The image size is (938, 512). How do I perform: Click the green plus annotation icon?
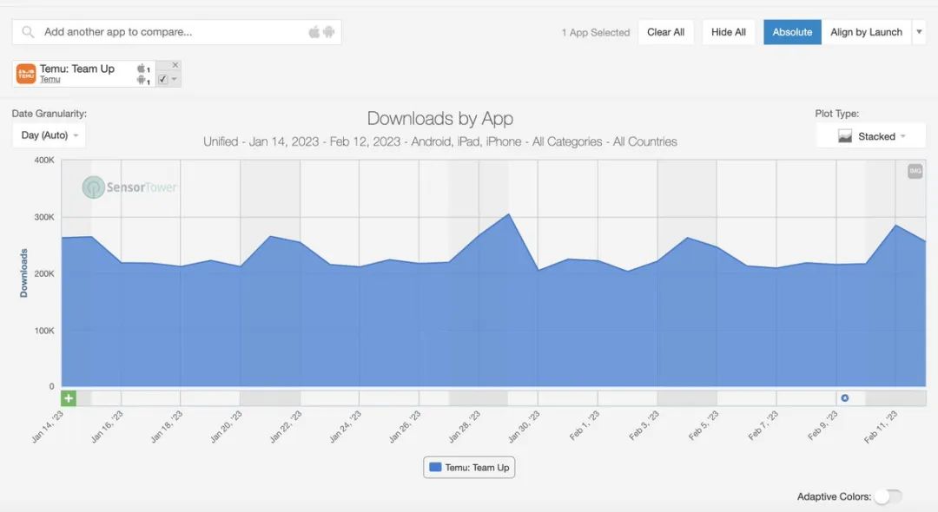tap(69, 398)
